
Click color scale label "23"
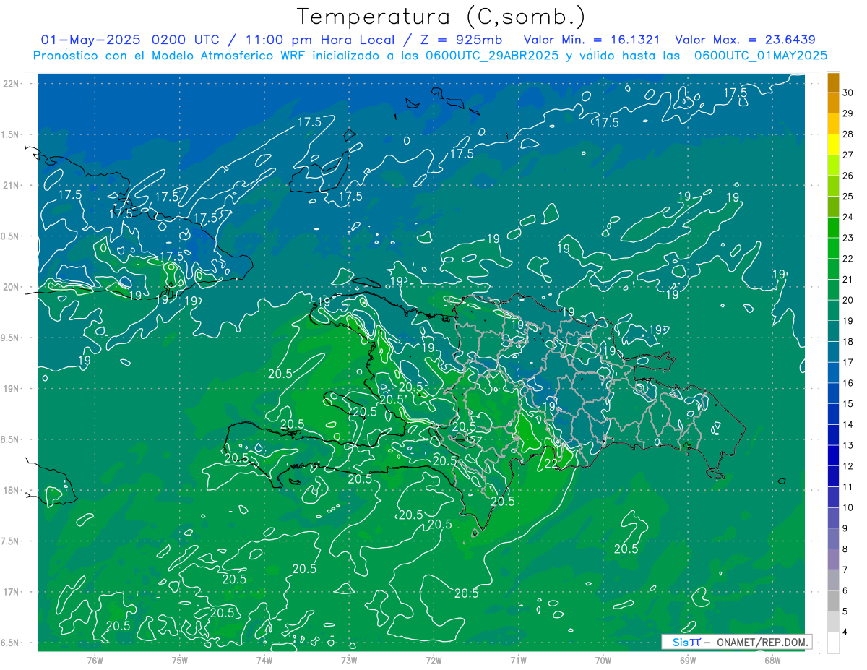848,238
